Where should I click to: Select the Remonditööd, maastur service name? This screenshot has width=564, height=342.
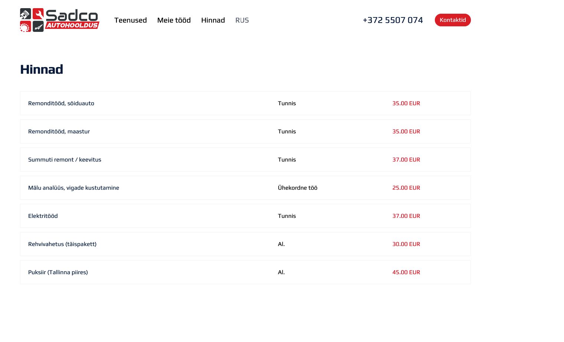coord(59,132)
